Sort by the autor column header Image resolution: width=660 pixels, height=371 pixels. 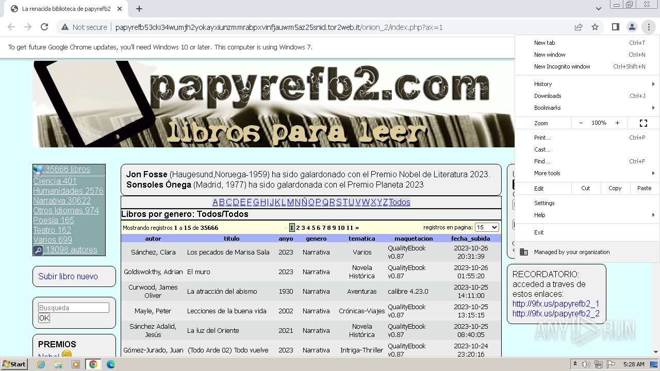click(153, 239)
